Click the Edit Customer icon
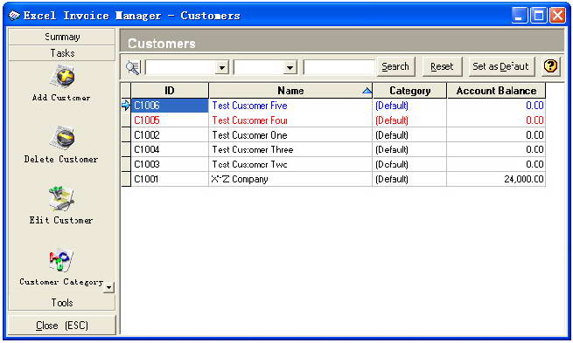Viewport: 573px width, 343px height. [x=61, y=199]
